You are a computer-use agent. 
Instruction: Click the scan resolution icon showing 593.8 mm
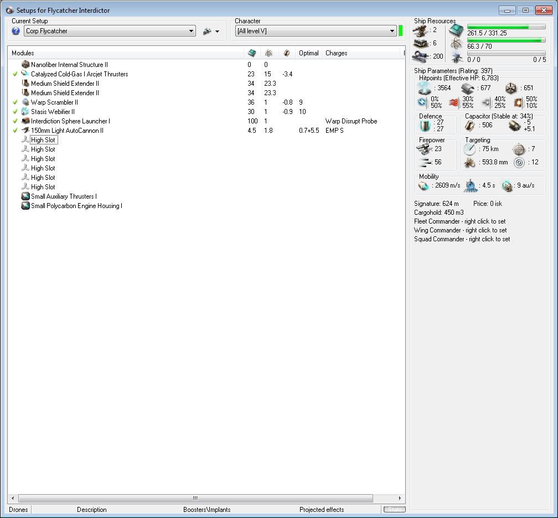469,163
